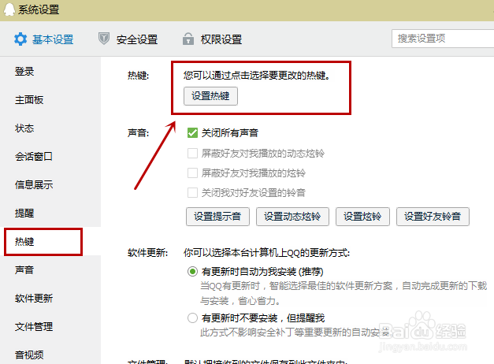Click the 你可以选择本台计算机上QQ的更新方式 text
This screenshot has width=494, height=364.
point(266,253)
